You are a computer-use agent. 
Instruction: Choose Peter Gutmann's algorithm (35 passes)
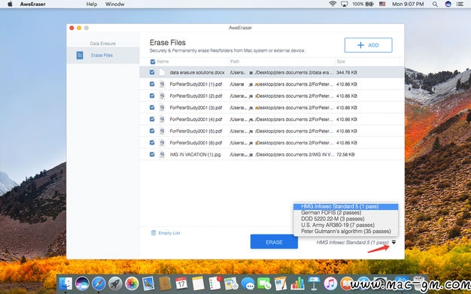point(345,232)
